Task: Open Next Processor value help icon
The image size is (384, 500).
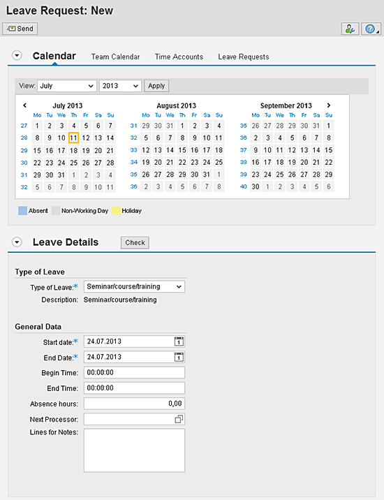Action: click(179, 419)
